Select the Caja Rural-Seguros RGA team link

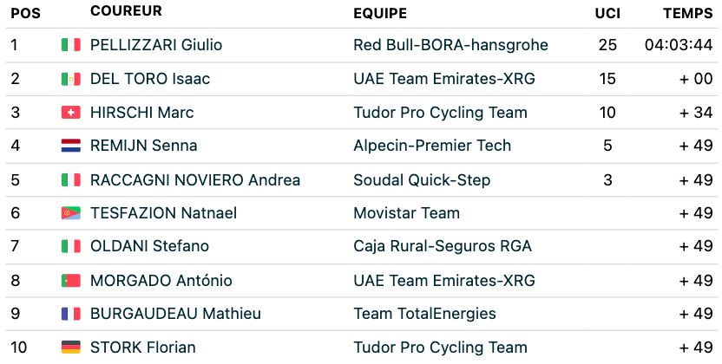coord(443,246)
